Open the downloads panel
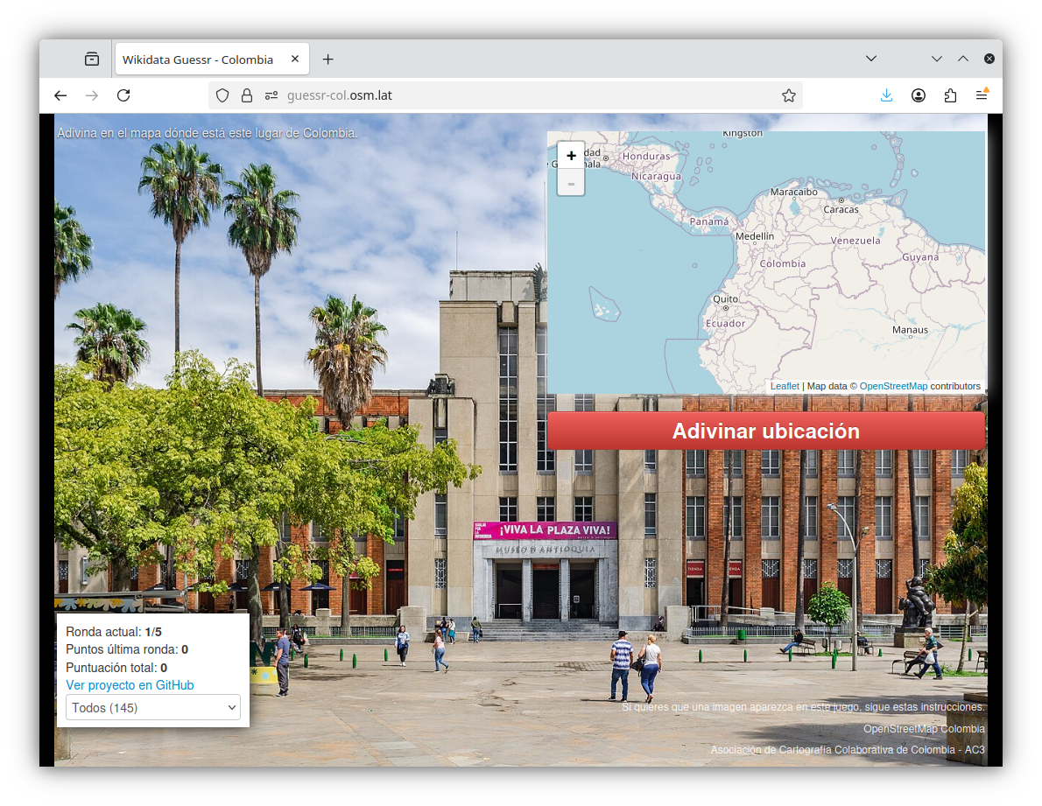The image size is (1042, 806). tap(886, 95)
